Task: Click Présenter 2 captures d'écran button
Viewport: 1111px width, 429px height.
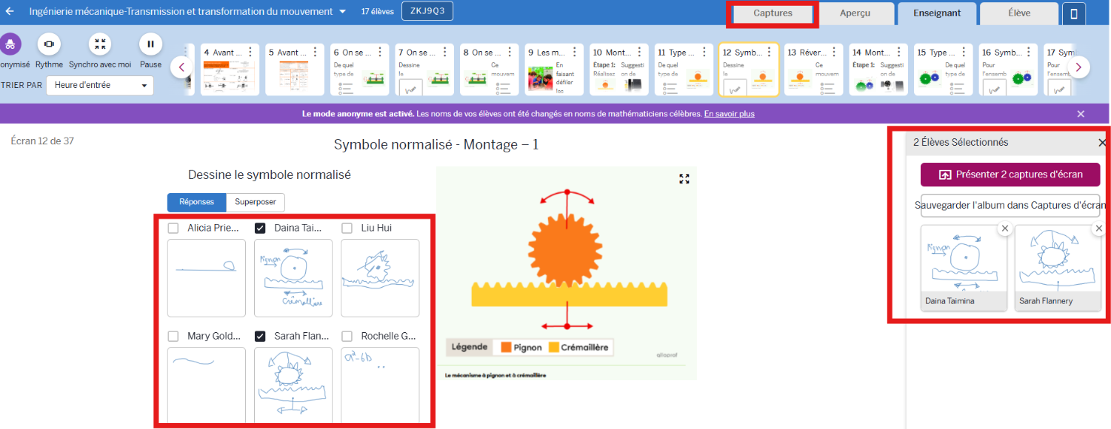Action: (1010, 175)
